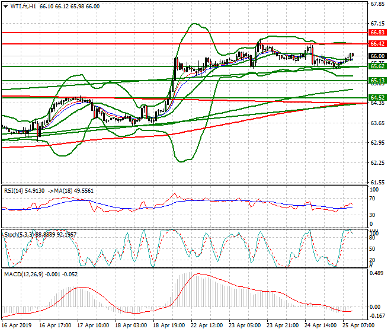This screenshot has height=332, width=391.
Task: Click the RSI scale value 30
Action: (373, 215)
